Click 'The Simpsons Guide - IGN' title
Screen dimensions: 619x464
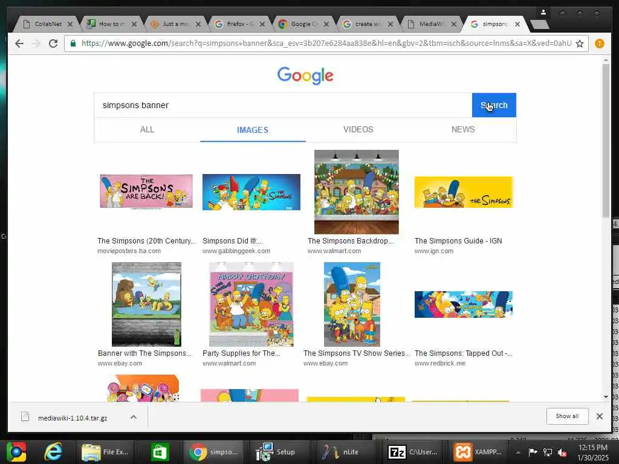[x=458, y=241]
